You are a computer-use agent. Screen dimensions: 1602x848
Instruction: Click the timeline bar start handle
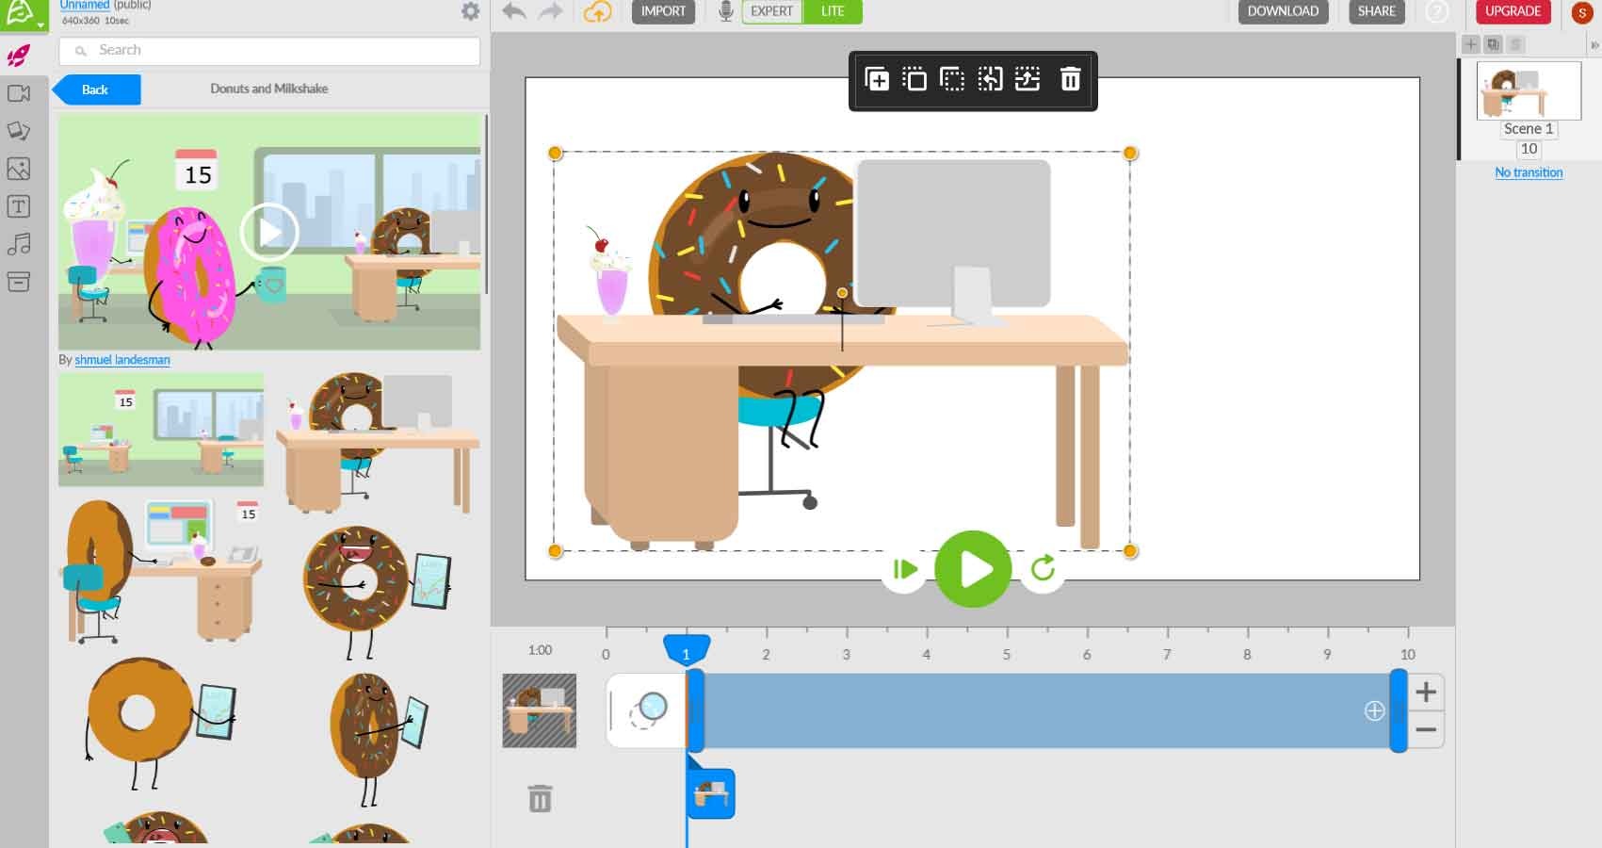pyautogui.click(x=696, y=710)
